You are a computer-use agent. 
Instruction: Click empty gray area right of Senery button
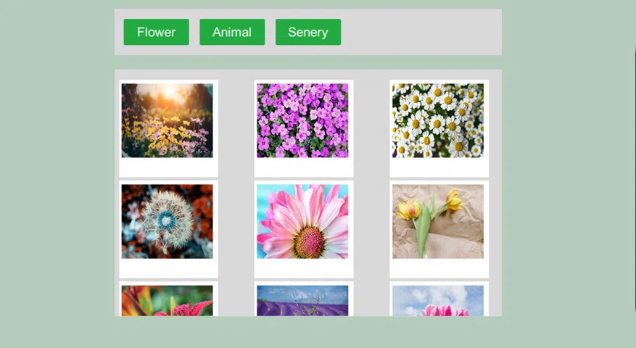click(x=421, y=32)
